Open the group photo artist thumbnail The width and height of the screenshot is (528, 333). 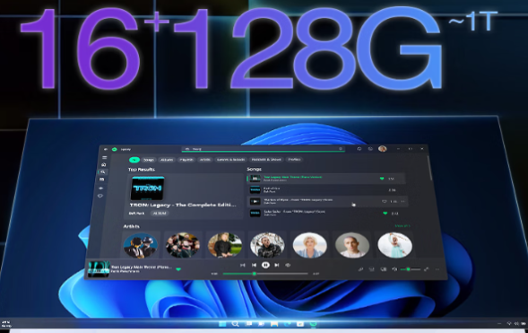(x=183, y=245)
